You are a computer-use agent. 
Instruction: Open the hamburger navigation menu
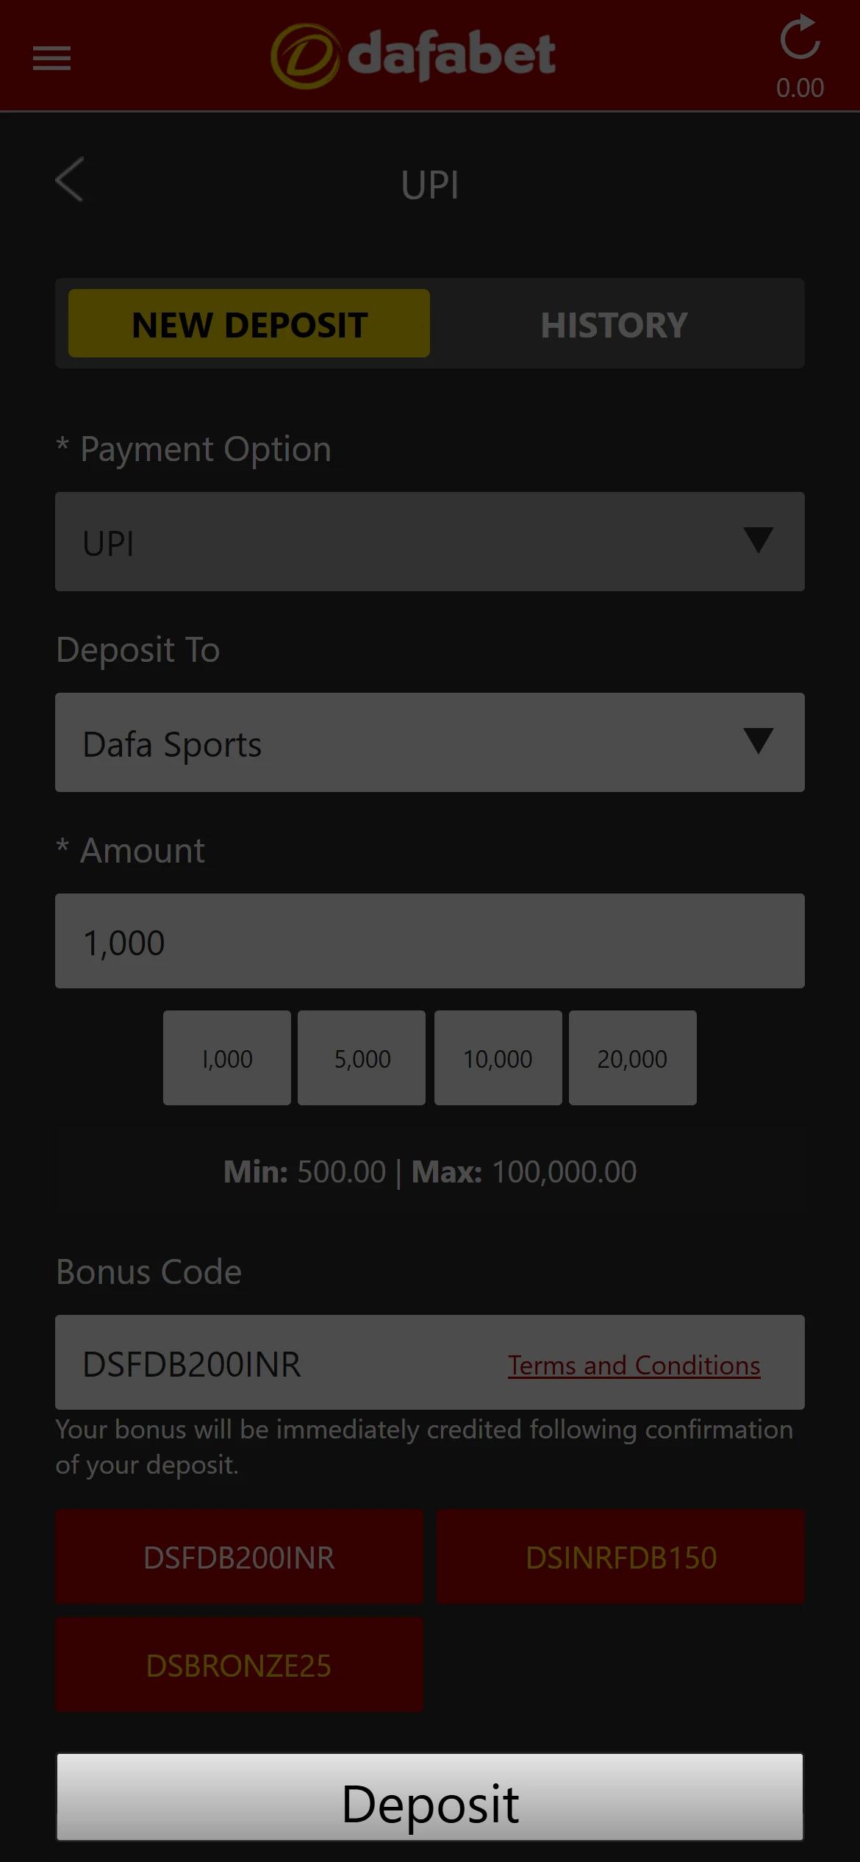51,57
